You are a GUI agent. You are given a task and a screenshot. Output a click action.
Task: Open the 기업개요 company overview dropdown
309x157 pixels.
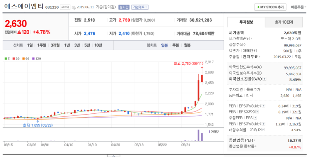[x=140, y=7]
